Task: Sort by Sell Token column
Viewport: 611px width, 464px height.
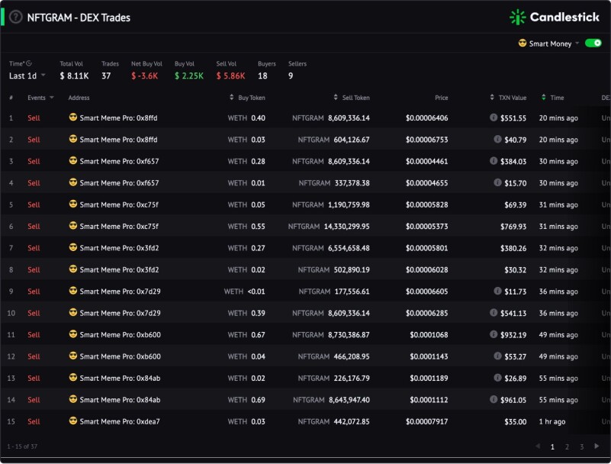Action: point(352,98)
